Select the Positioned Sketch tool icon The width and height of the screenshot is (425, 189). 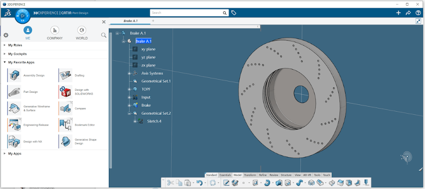(227, 183)
